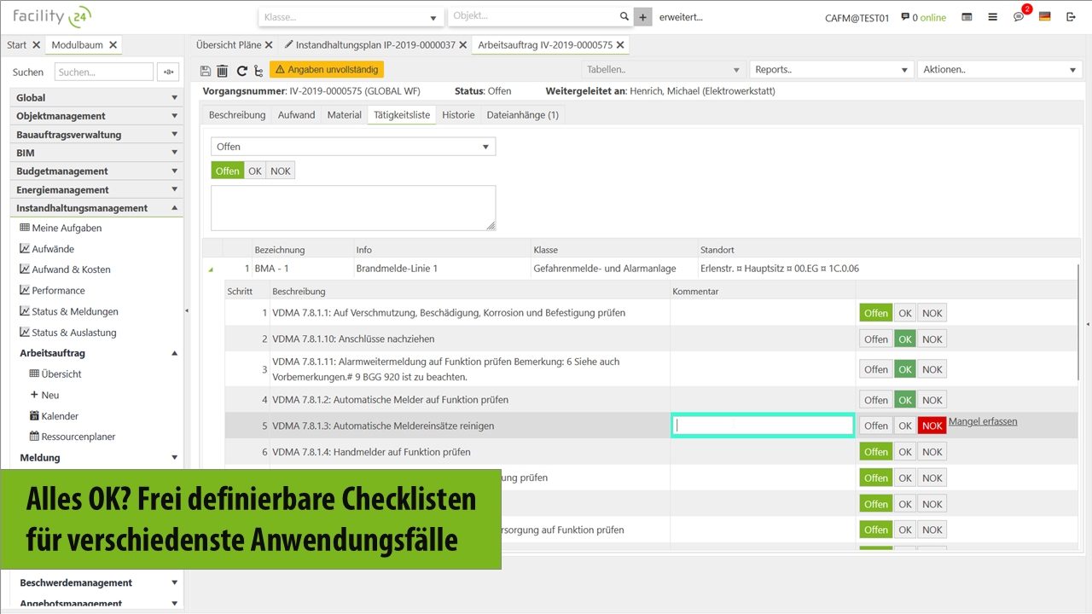Click the speech bubble next to '0 online'

(x=905, y=17)
